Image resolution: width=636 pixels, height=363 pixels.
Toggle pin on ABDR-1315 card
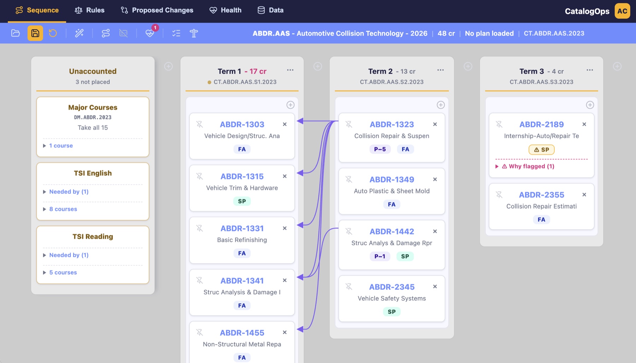200,176
